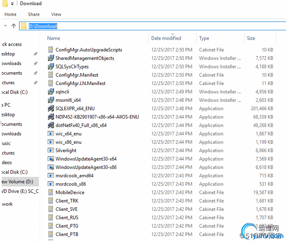Image resolution: width=286 pixels, height=243 pixels.
Task: Click the dotNetFx40_Full_x86_x64 setup icon
Action: coord(51,125)
